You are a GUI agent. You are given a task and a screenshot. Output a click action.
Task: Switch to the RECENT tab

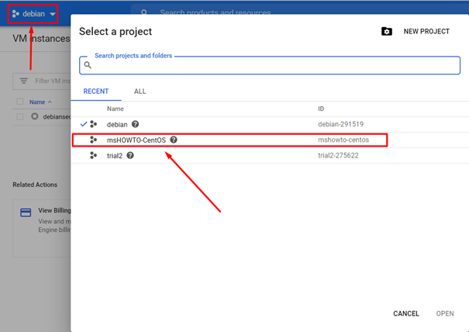(x=95, y=92)
